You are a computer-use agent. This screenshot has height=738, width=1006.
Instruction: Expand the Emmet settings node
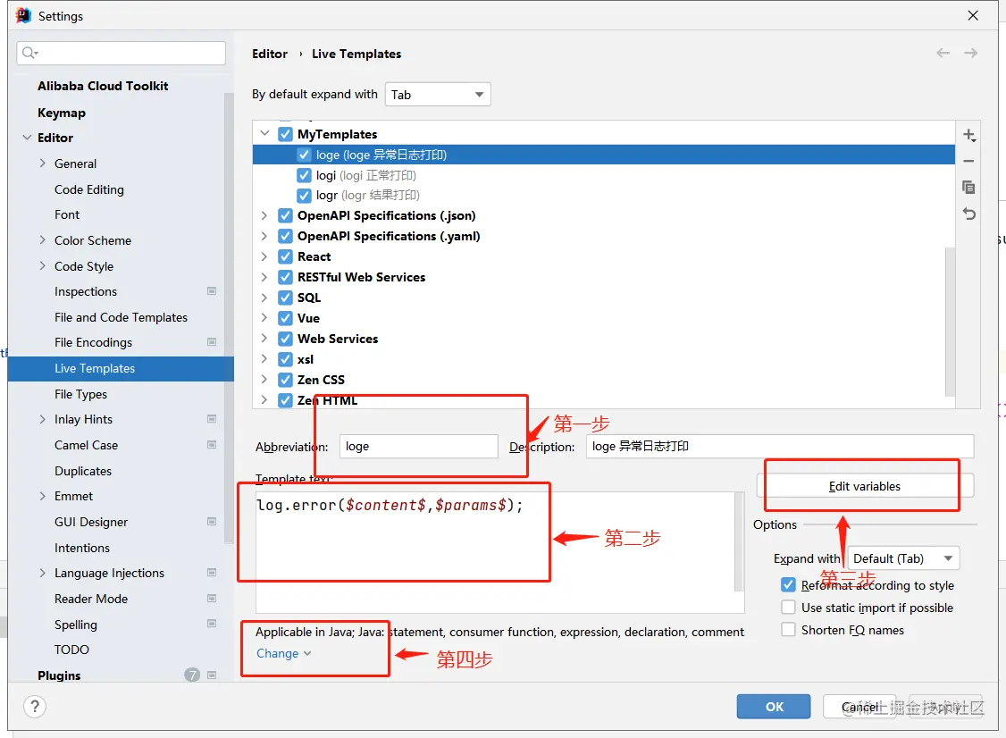tap(42, 496)
